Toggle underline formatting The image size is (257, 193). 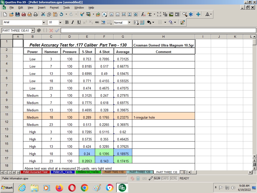(x=79, y=22)
